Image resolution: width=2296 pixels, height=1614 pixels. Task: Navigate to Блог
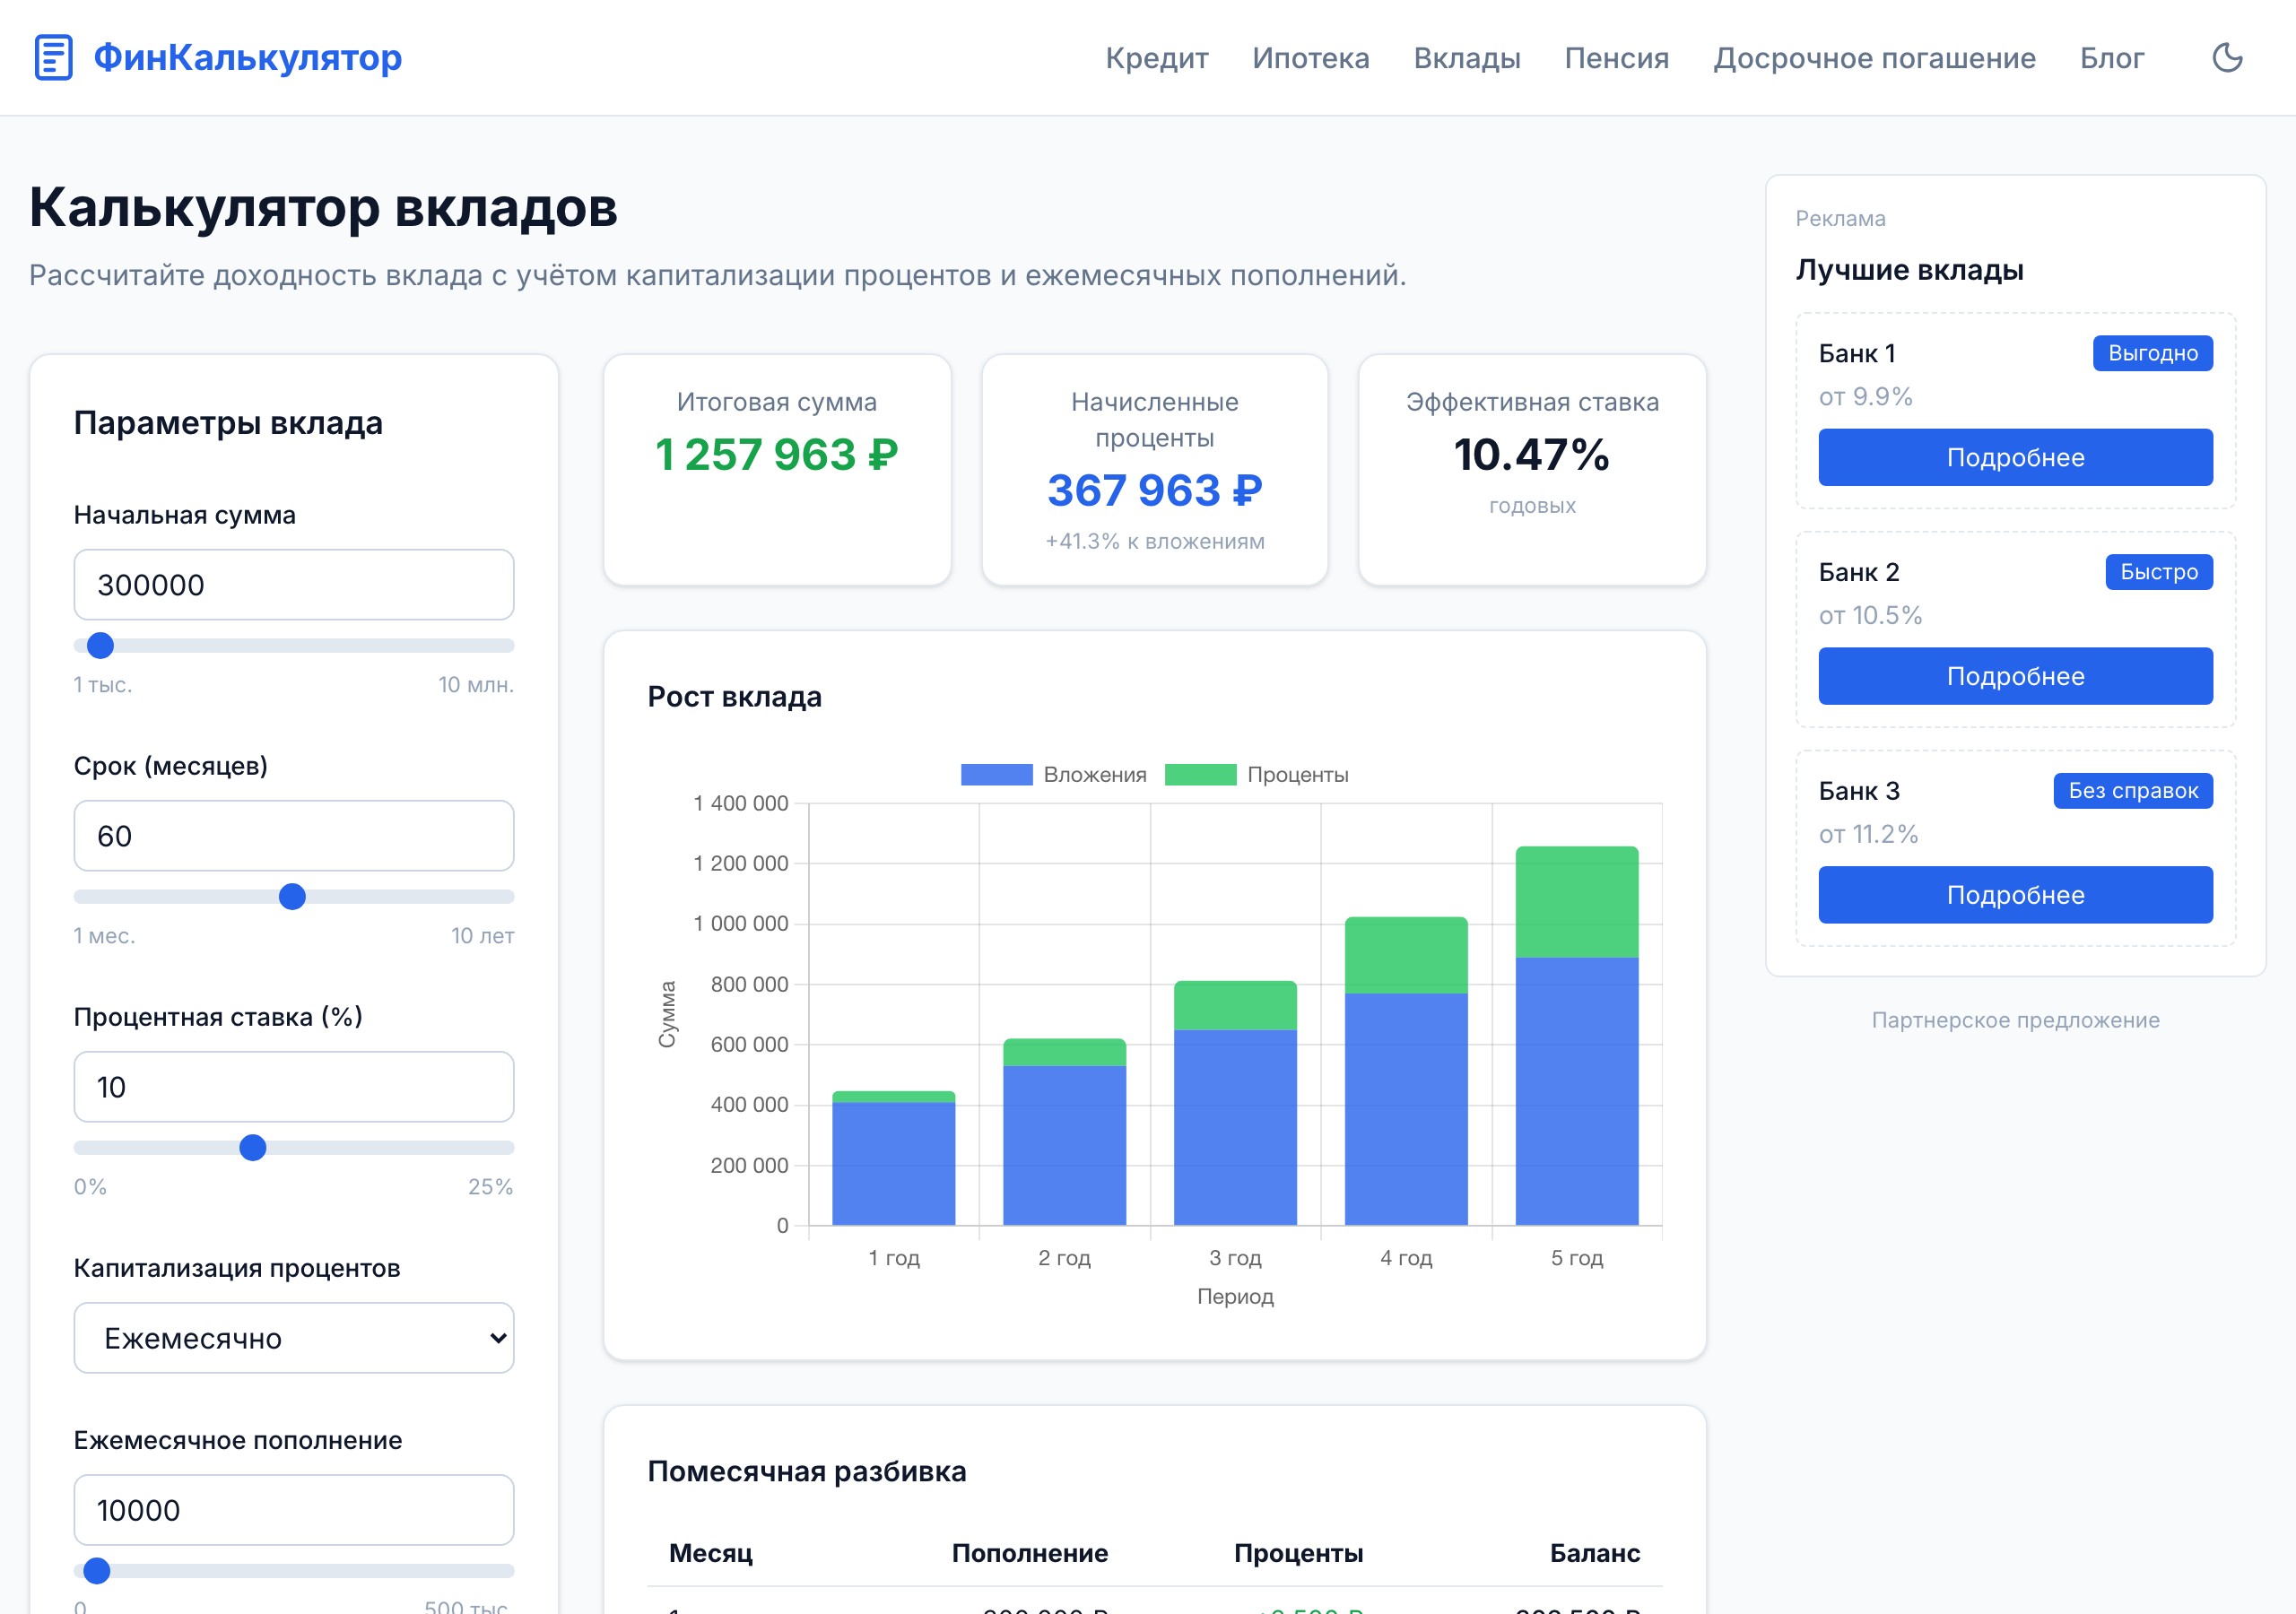[2111, 58]
